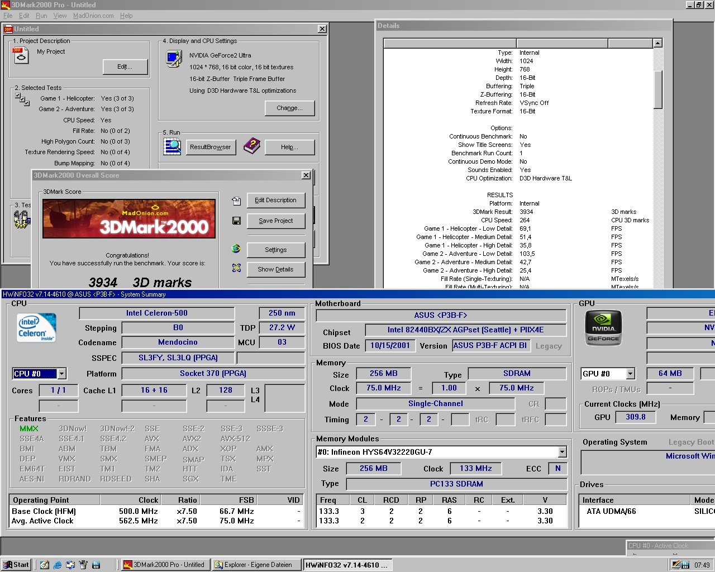The width and height of the screenshot is (715, 572).
Task: Open the Run menu
Action: pyautogui.click(x=41, y=16)
